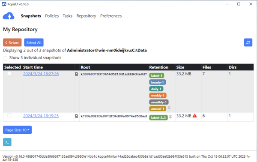Open snapshot link 2024/3/24 18:27:26
The width and height of the screenshot is (257, 162).
41,74
